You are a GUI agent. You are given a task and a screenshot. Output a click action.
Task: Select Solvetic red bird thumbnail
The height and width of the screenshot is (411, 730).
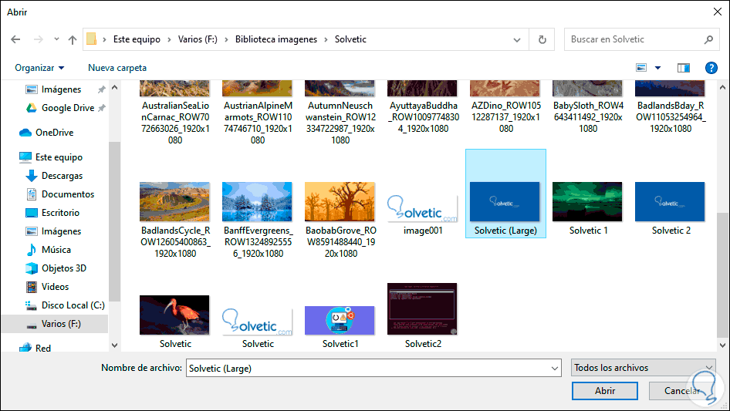[174, 315]
